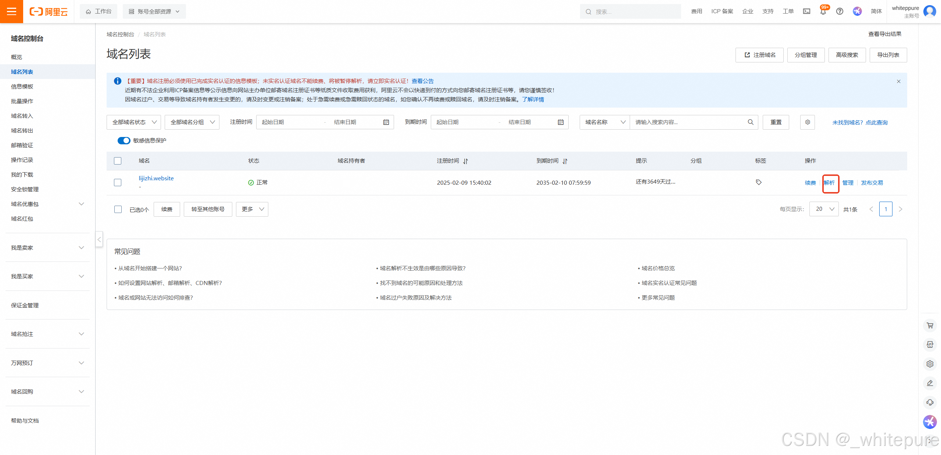The width and height of the screenshot is (941, 455).
Task: Open the settings gear on the right sidebar
Action: coord(930,364)
